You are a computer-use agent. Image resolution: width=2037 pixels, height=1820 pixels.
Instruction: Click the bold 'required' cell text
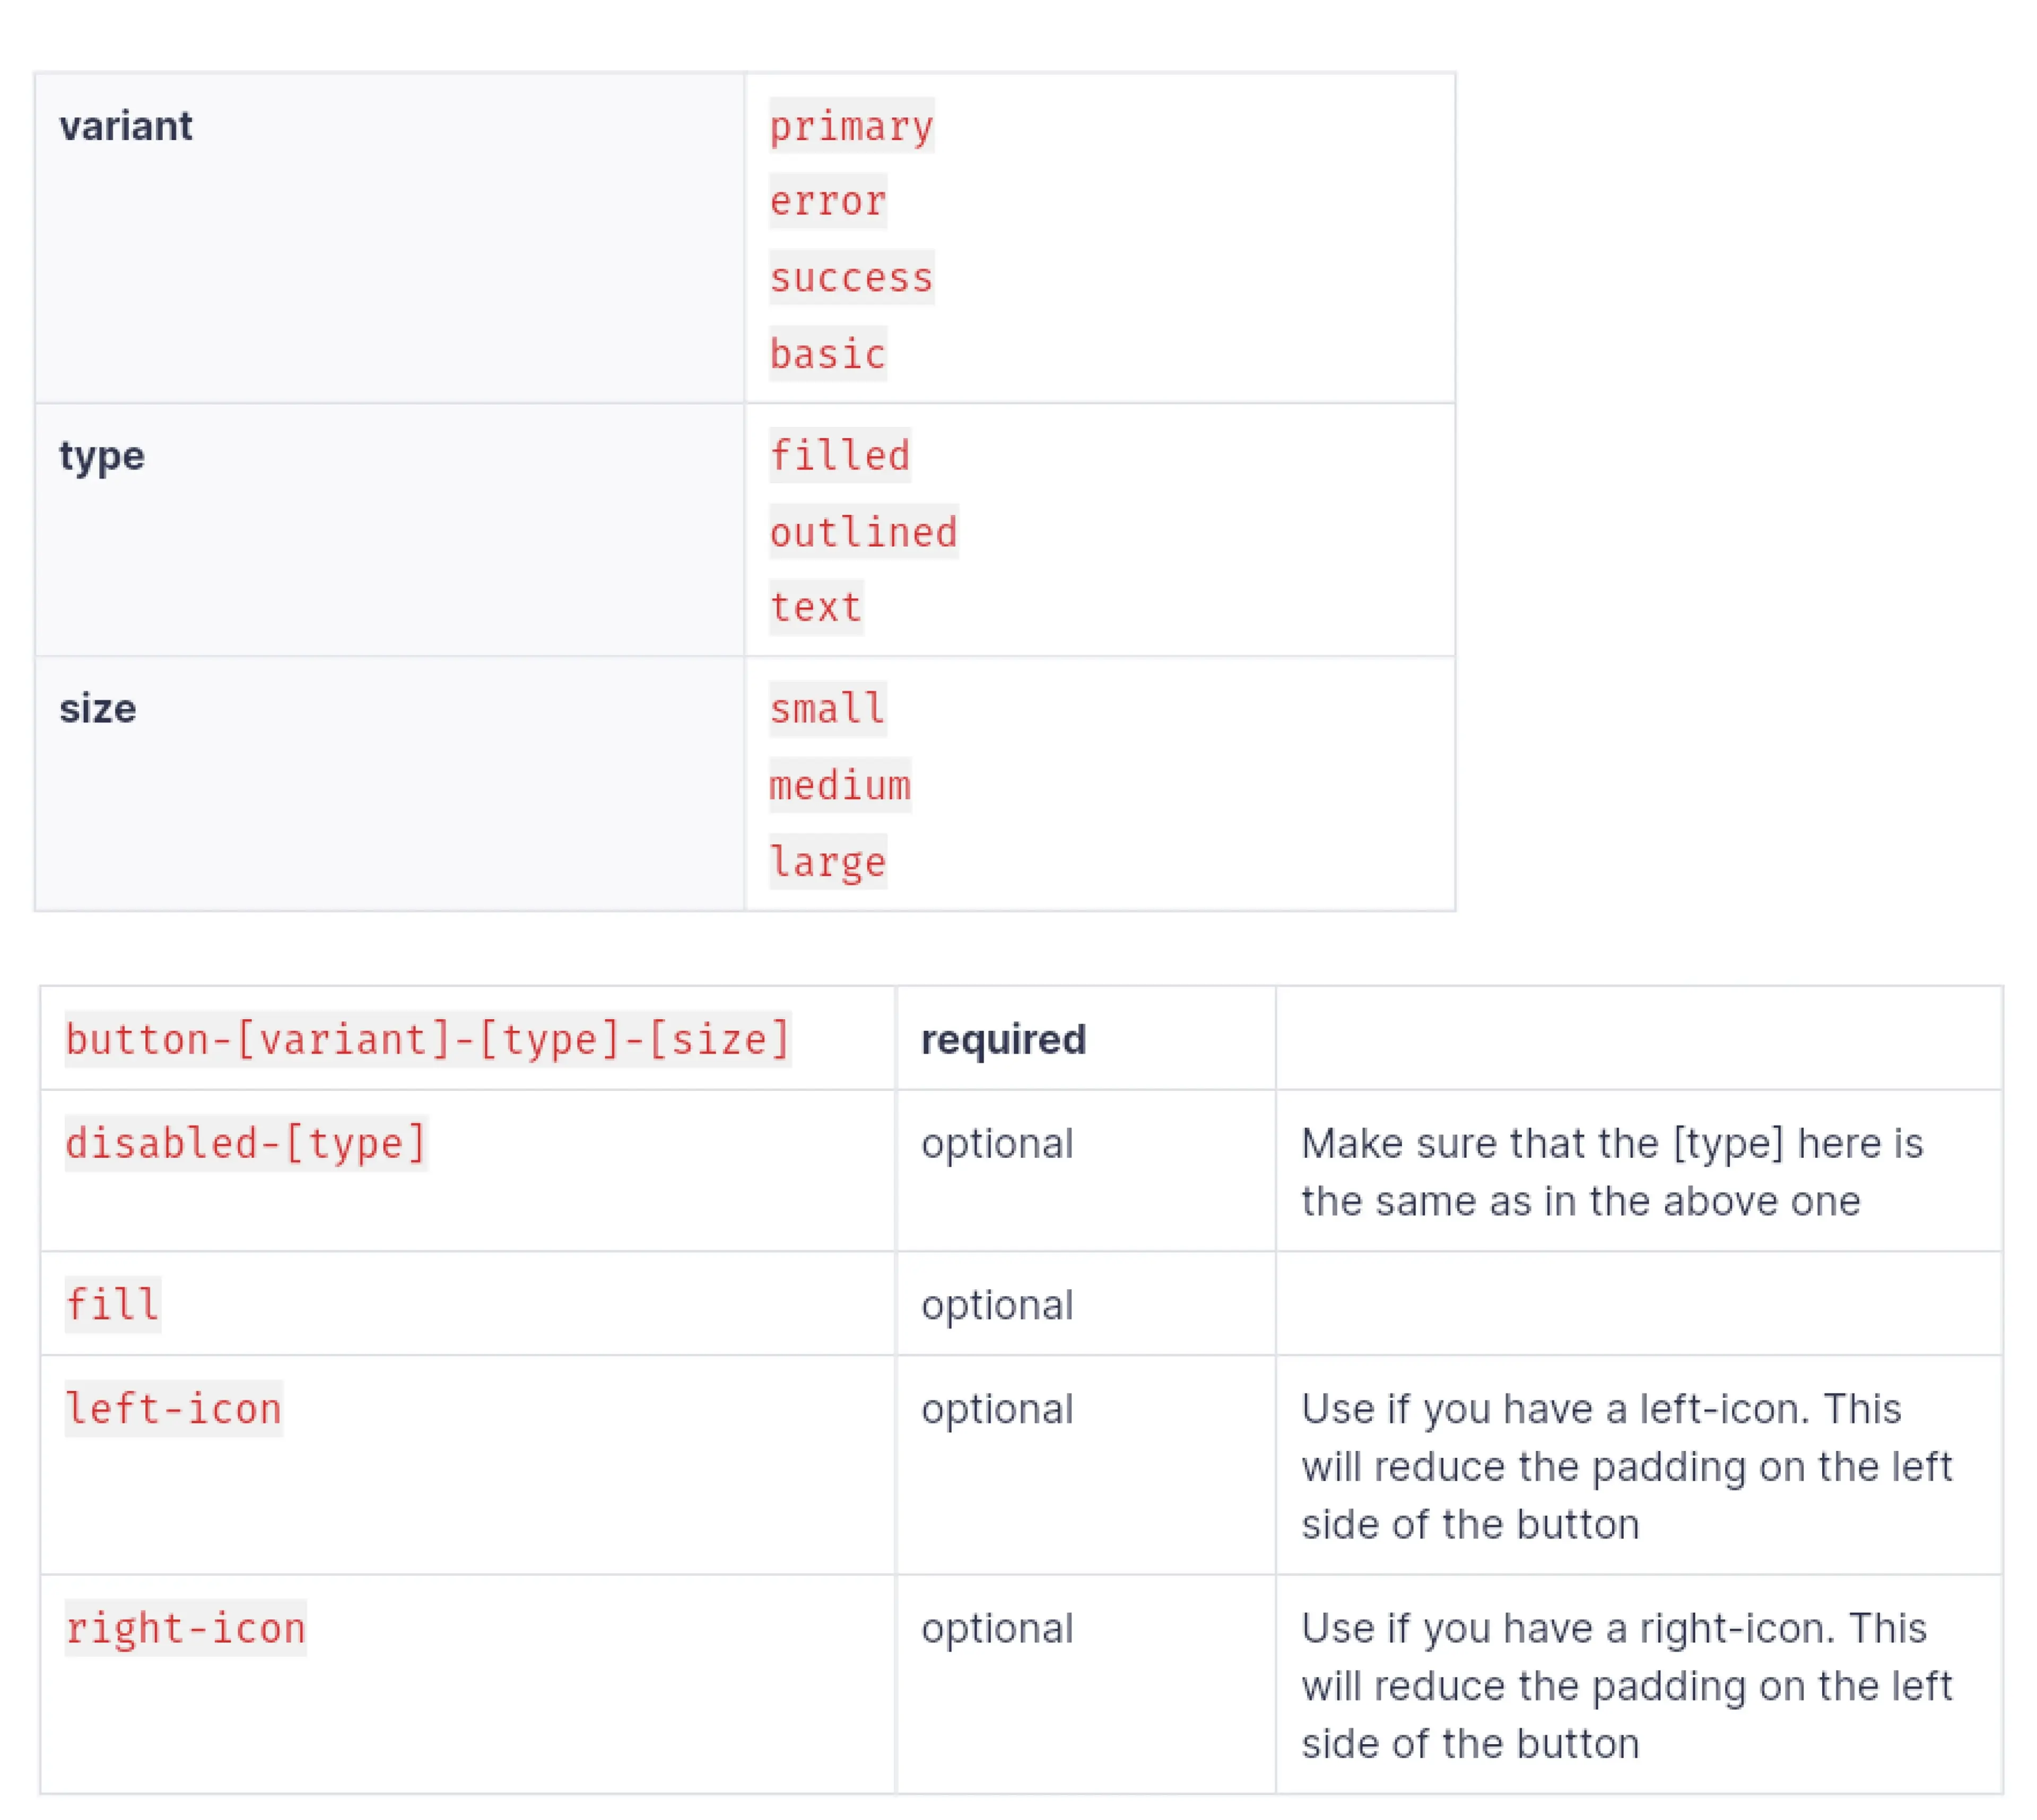pyautogui.click(x=1003, y=1040)
